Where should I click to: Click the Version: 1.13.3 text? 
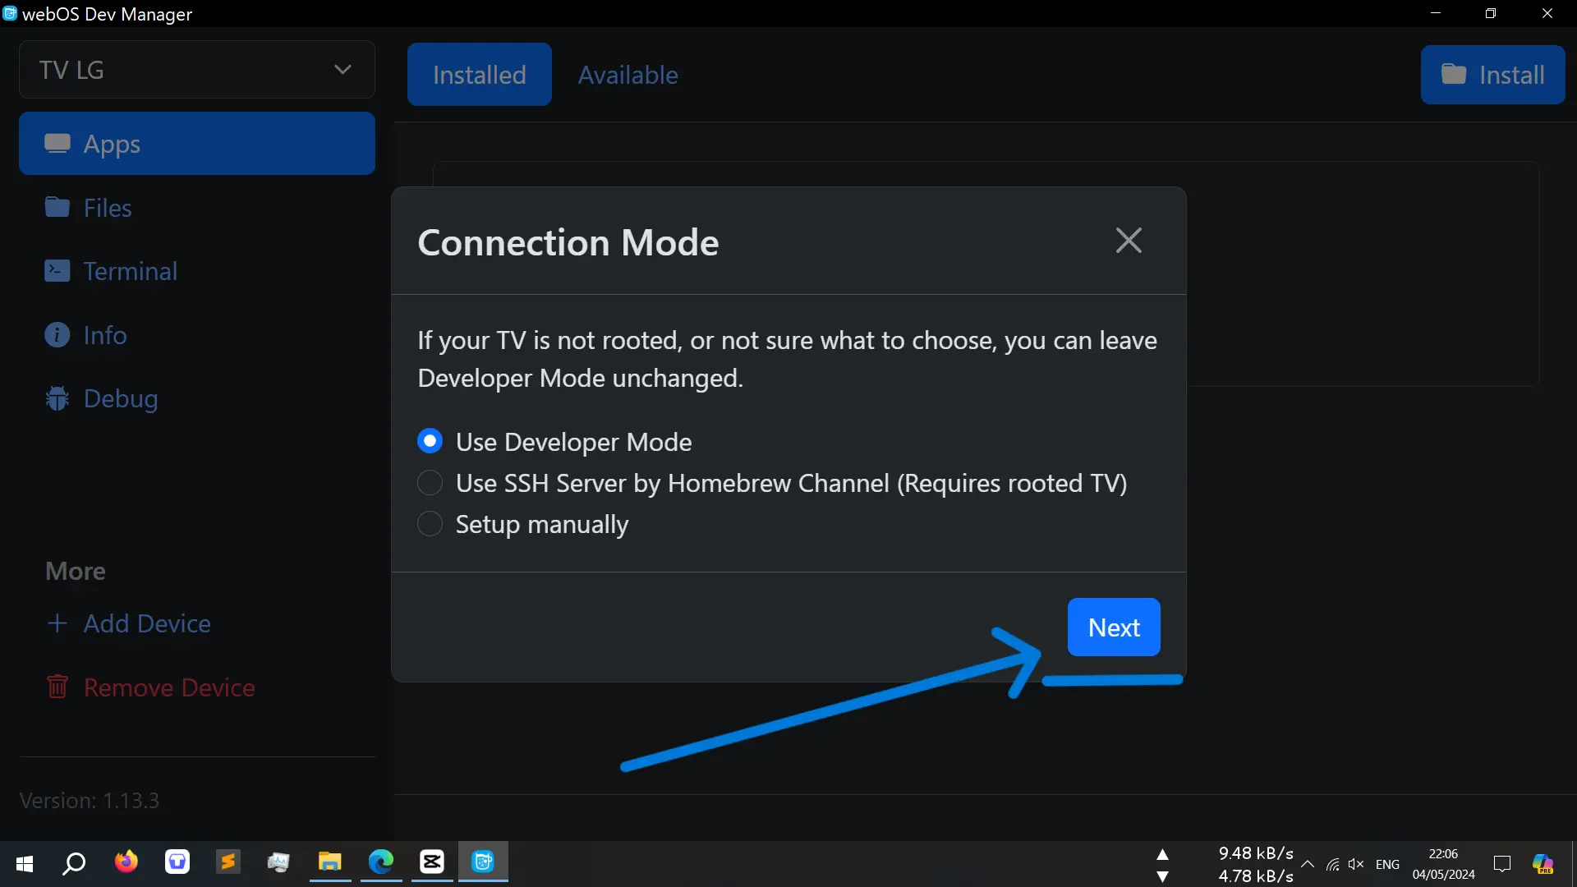click(90, 800)
